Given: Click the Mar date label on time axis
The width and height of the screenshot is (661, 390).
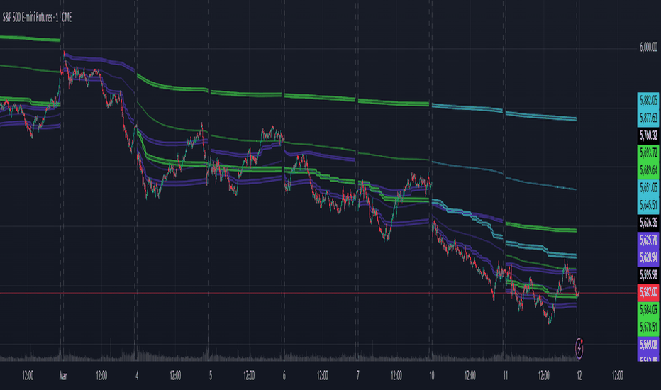Looking at the screenshot, I should (63, 375).
